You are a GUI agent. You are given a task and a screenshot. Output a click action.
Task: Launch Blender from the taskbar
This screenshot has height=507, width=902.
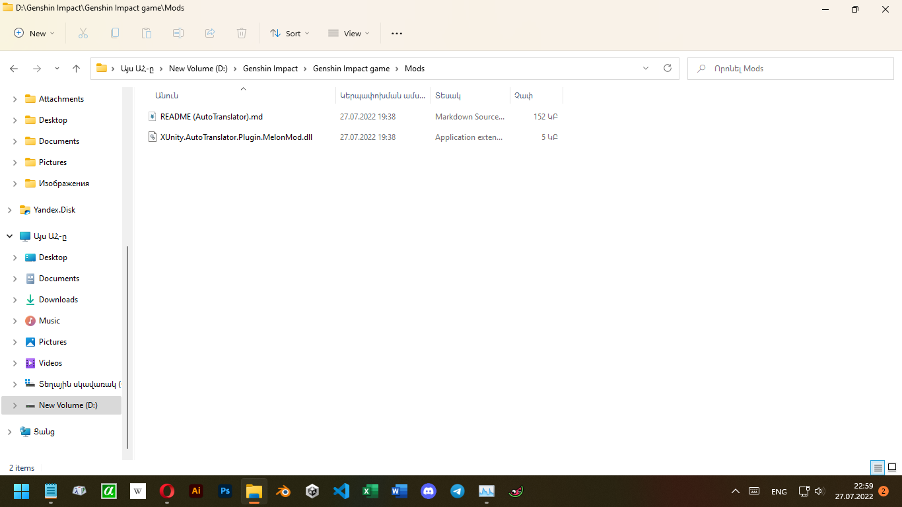click(x=283, y=491)
